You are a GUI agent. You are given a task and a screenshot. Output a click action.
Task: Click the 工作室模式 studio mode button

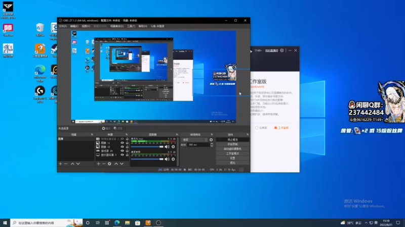click(x=232, y=154)
